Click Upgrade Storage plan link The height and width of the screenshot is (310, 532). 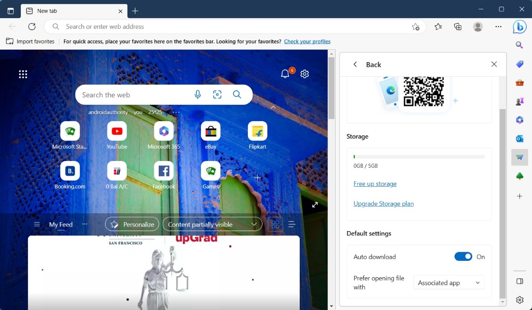(383, 204)
